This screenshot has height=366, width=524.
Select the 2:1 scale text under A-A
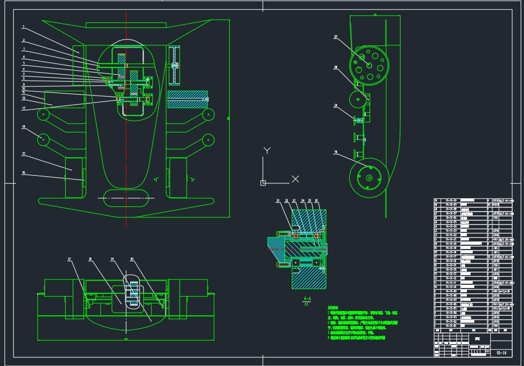tap(307, 305)
